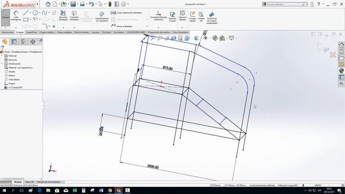Open the PropertyManager panel tab

coord(14,41)
